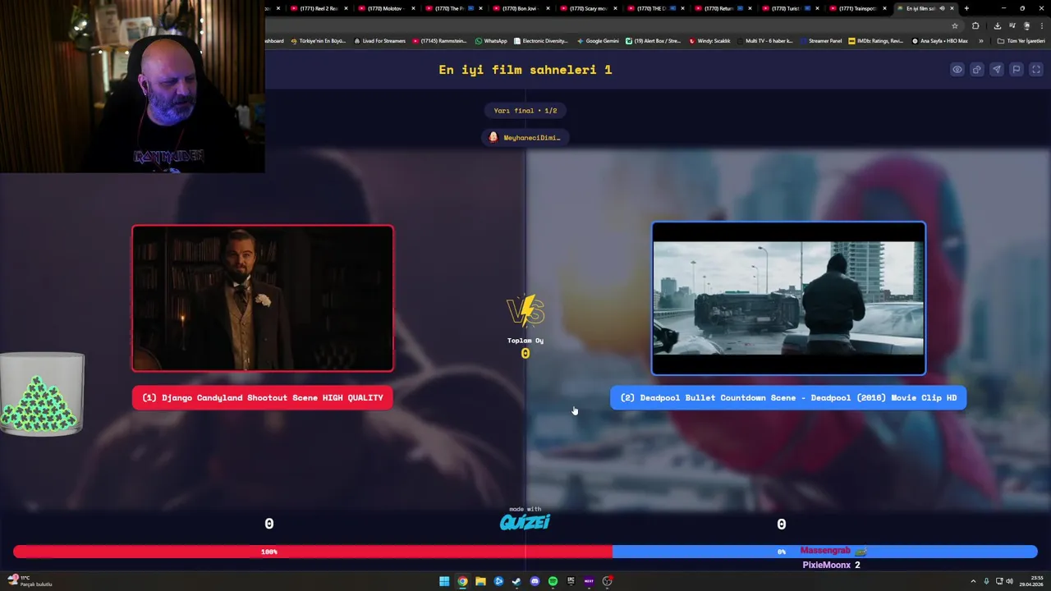The width and height of the screenshot is (1051, 591).
Task: Open the Spotify taskbar icon
Action: (553, 581)
